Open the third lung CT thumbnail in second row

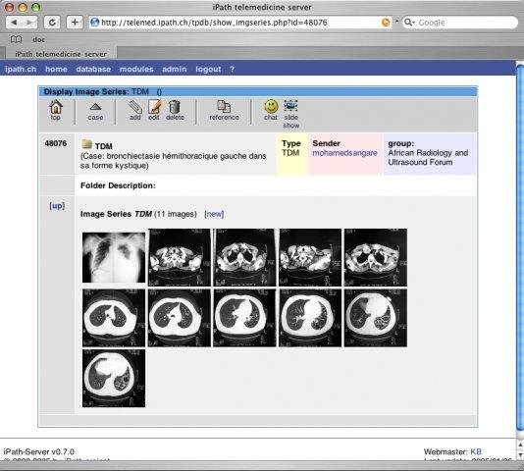coord(244,318)
